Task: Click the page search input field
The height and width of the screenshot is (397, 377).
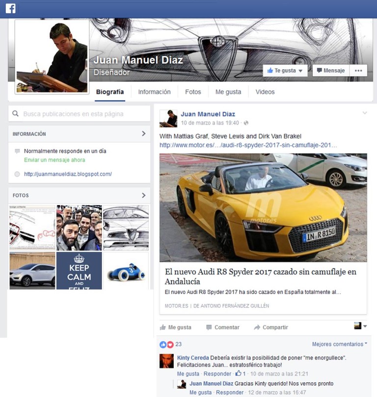Action: point(83,114)
